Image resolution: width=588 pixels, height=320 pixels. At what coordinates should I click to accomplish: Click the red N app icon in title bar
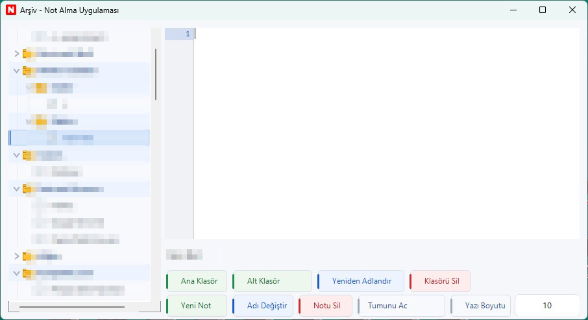tap(10, 10)
